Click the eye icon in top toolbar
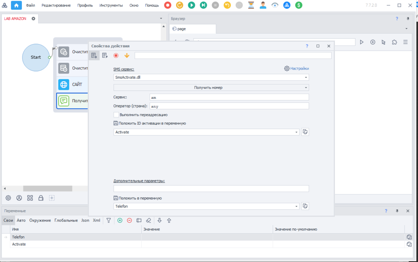The width and height of the screenshot is (418, 262). (275, 5)
